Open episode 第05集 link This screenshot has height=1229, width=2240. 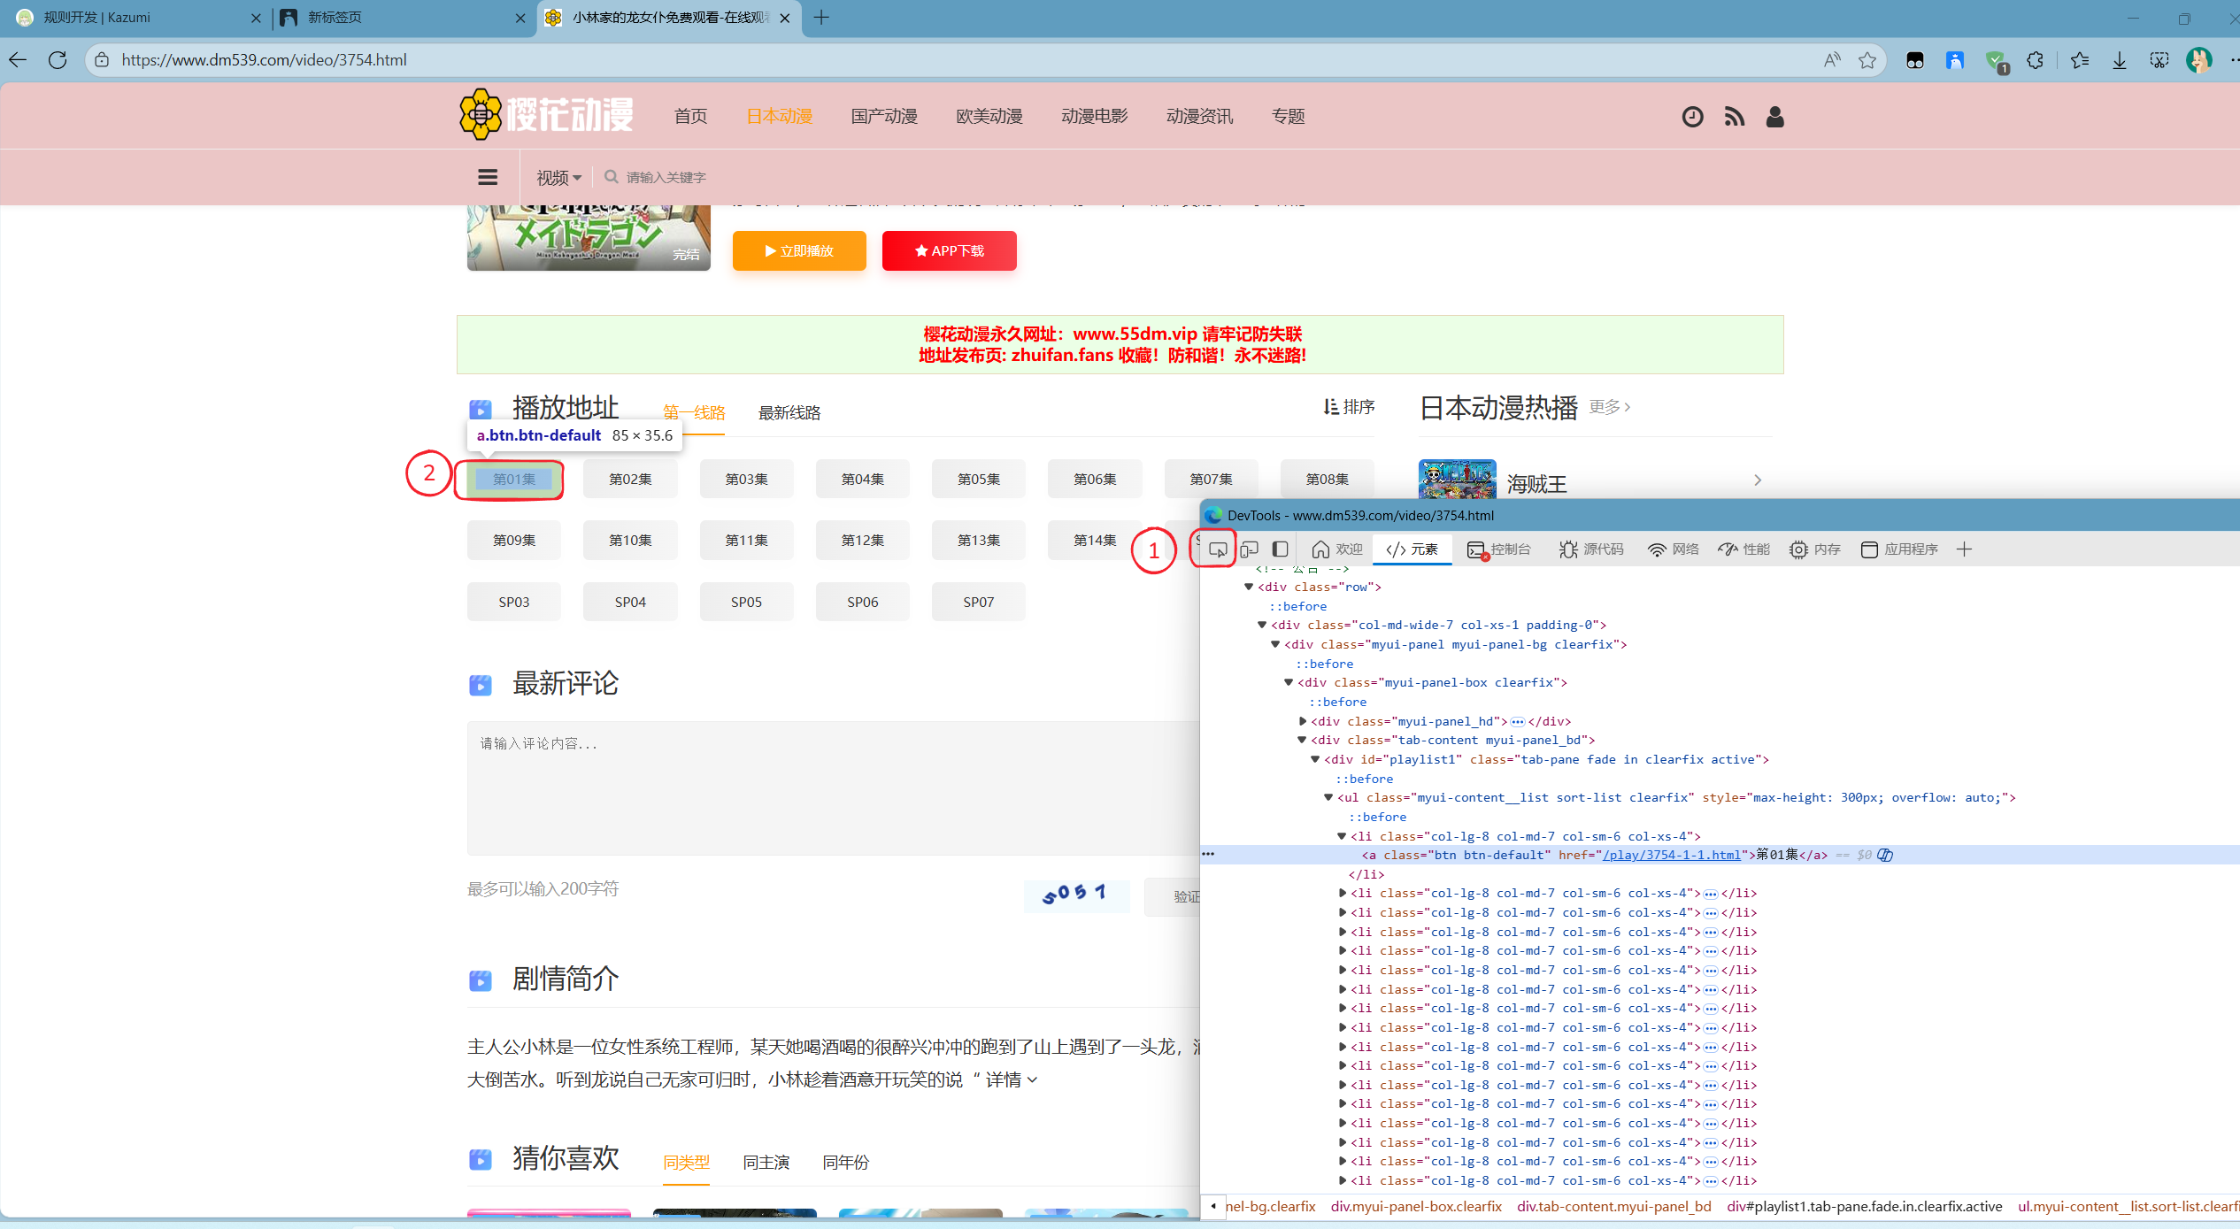978,479
